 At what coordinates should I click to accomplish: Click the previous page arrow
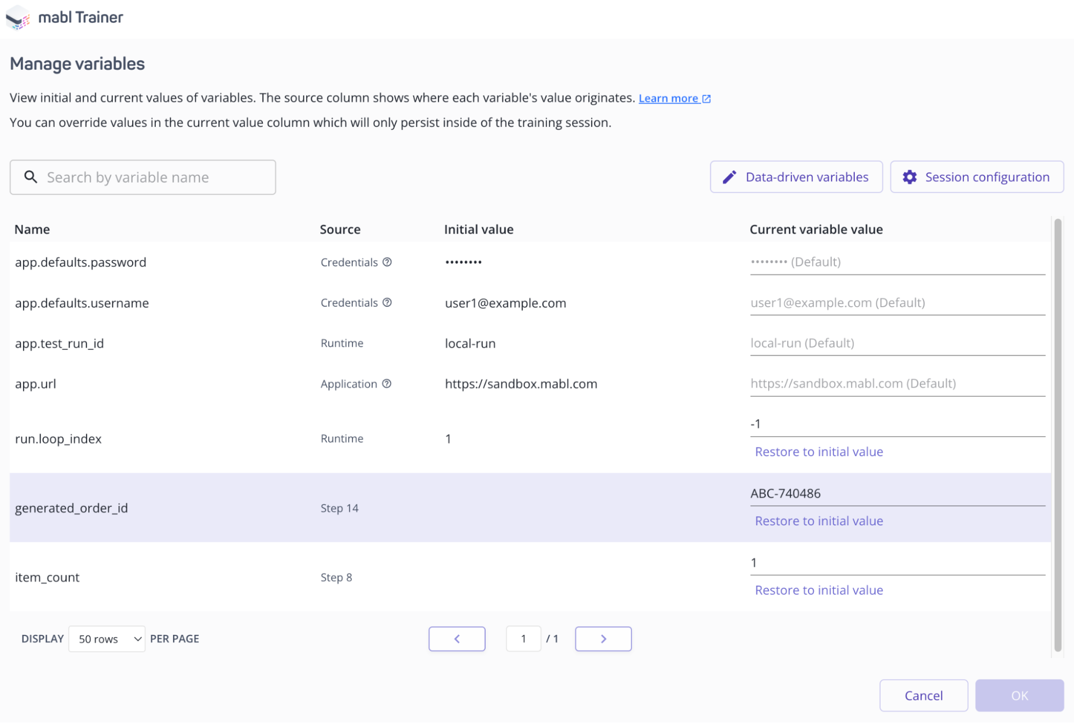click(x=457, y=639)
